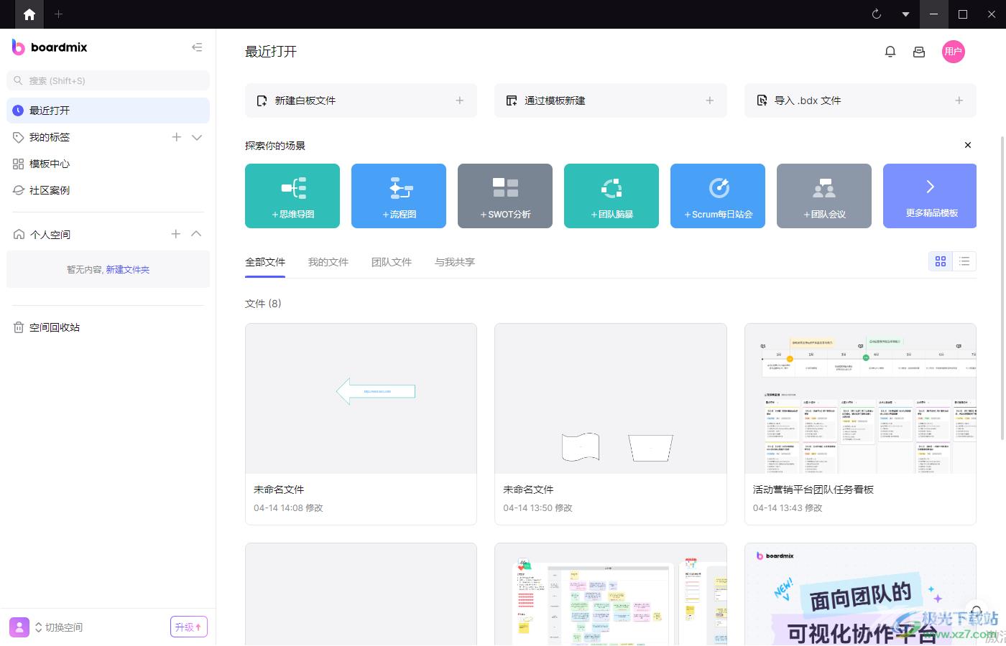The image size is (1006, 646).
Task: Click the vertical scrollbar on right
Action: coord(1002,287)
